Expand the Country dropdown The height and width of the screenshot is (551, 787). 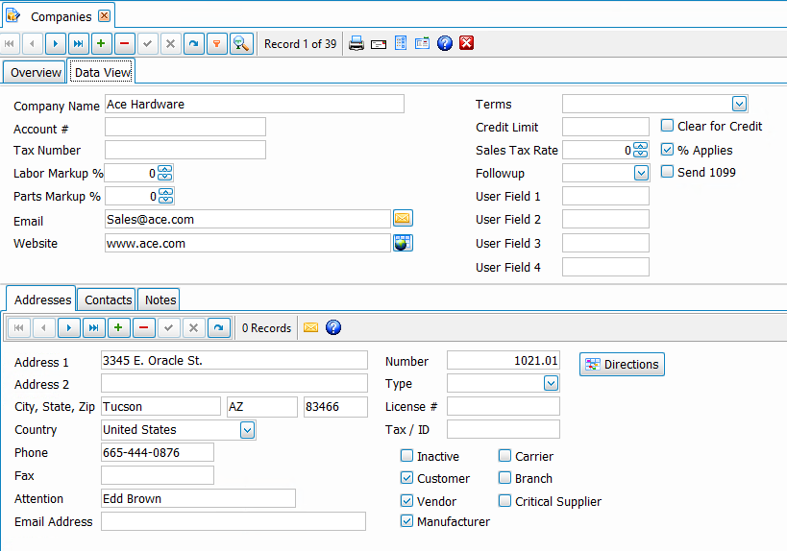[x=248, y=430]
